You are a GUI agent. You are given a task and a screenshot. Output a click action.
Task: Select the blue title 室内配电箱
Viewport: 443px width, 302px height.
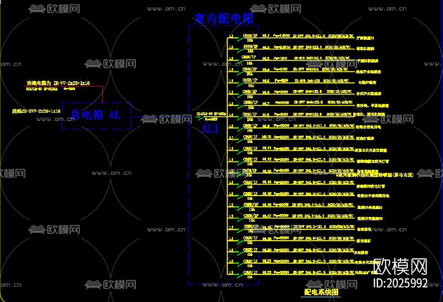[224, 19]
